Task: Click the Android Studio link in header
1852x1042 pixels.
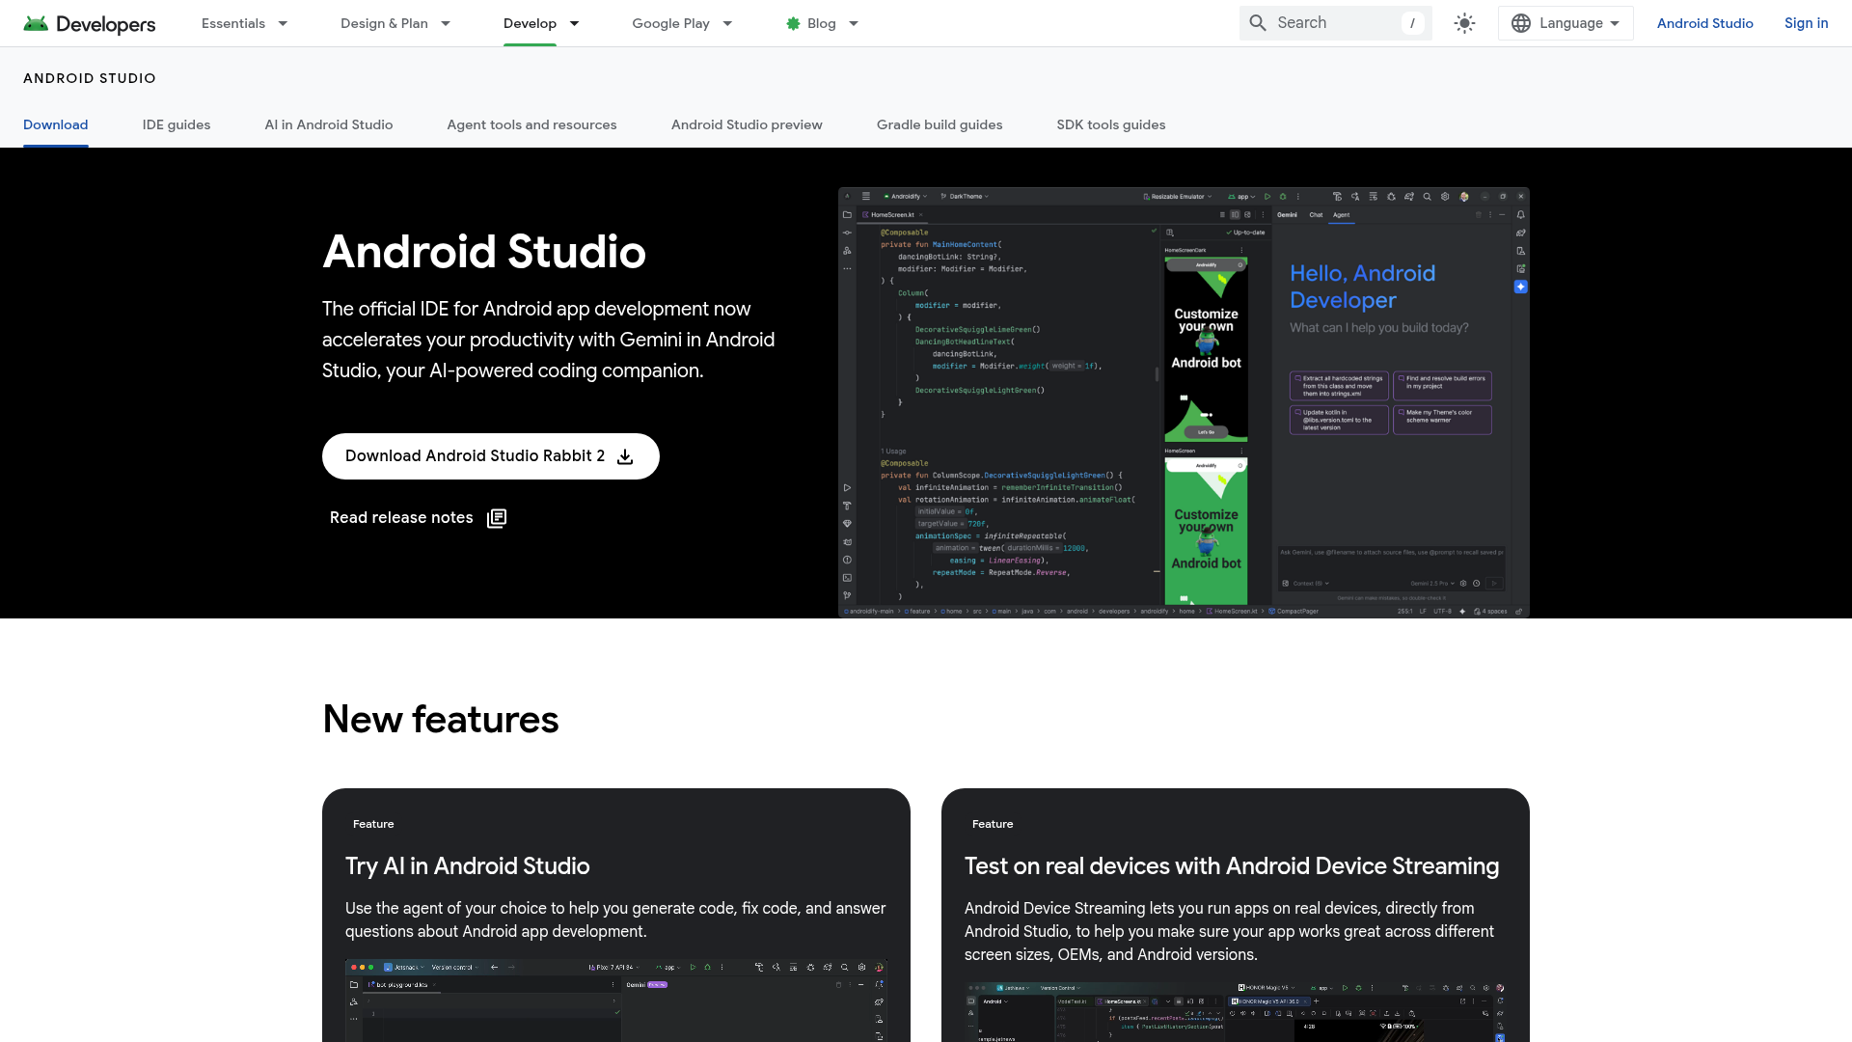Action: 1705,23
